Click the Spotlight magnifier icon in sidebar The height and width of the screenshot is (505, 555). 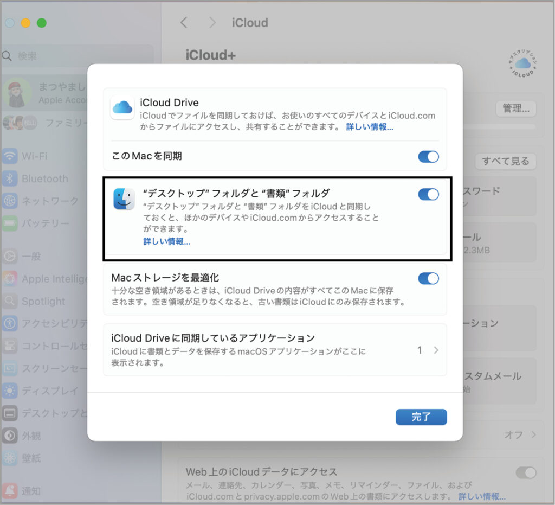pos(10,301)
